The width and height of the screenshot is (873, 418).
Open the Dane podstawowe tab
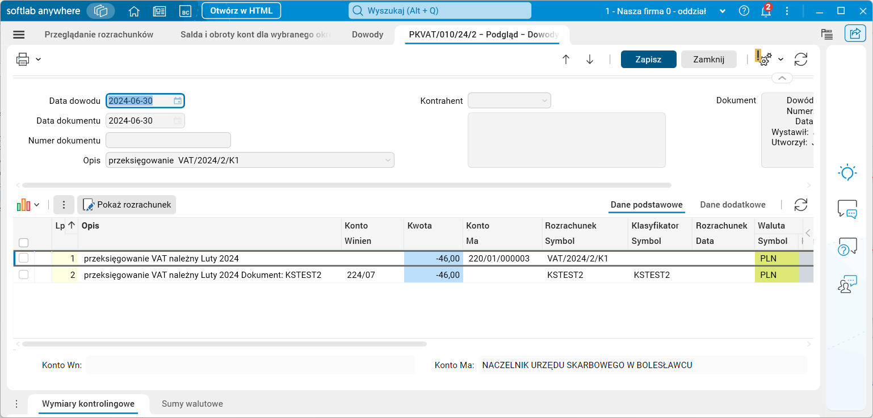point(647,205)
